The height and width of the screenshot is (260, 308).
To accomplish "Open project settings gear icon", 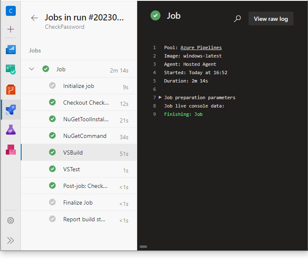I will tap(11, 220).
